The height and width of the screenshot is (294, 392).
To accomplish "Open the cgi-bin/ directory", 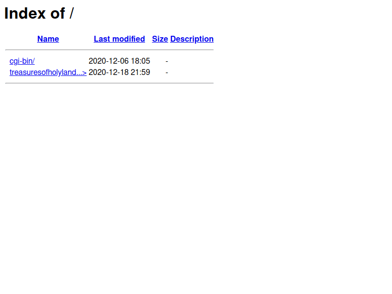I will coord(22,61).
